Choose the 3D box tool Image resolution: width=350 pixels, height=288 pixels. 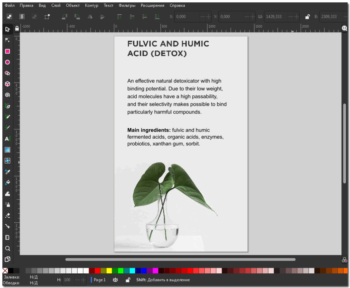coord(7,84)
